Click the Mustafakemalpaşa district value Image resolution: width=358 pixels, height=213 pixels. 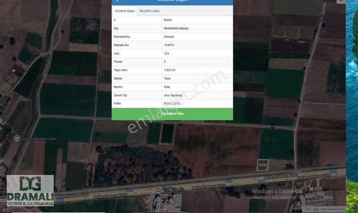click(x=176, y=28)
